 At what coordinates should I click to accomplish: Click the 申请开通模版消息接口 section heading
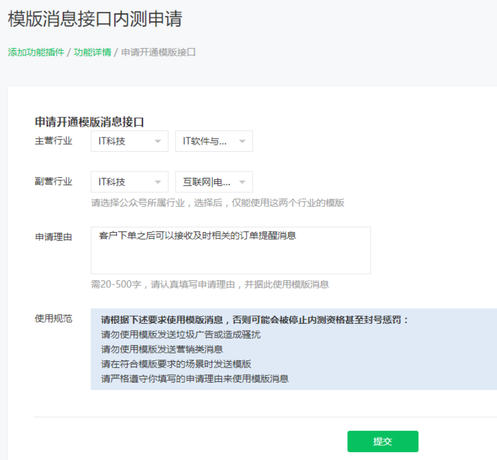click(x=89, y=122)
